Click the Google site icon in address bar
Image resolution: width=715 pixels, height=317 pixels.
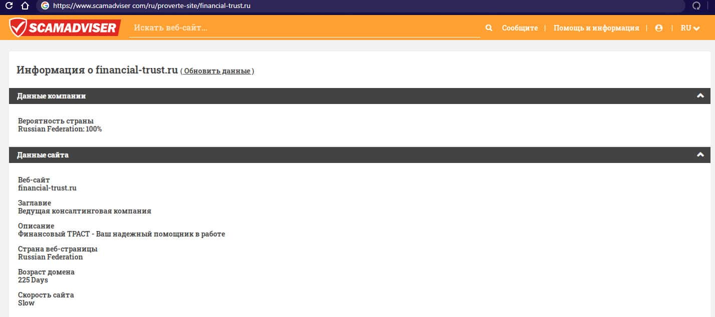click(x=45, y=6)
